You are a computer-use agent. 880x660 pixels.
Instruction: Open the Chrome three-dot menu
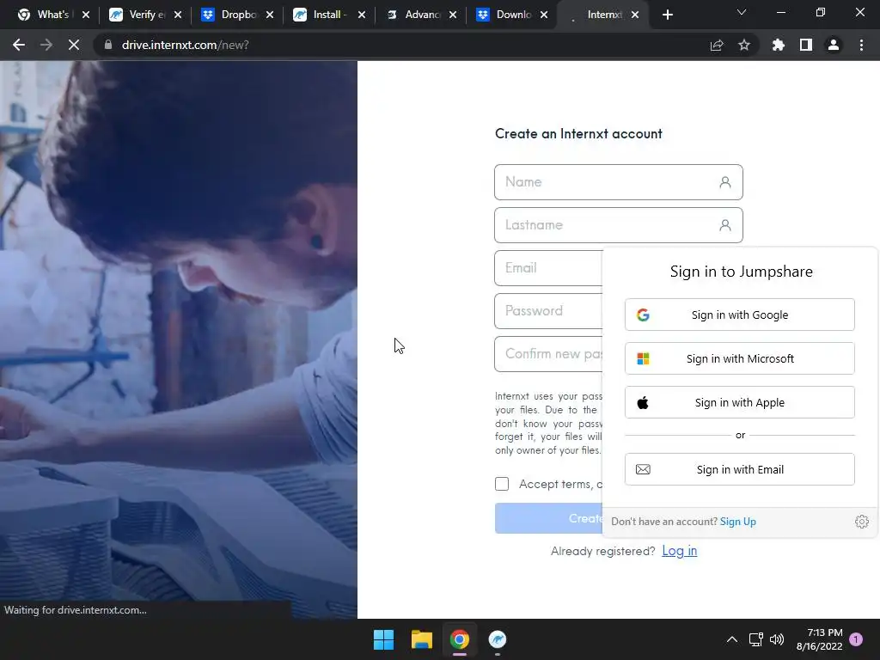(x=861, y=45)
